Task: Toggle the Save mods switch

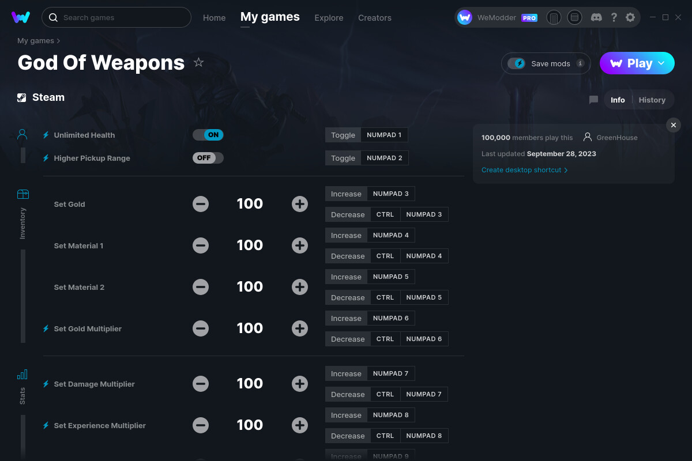Action: [516, 63]
